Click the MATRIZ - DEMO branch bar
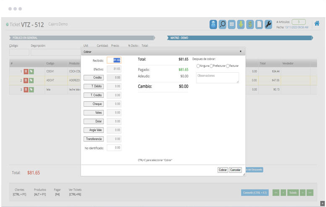Viewport: 326px width, 207px height. click(240, 38)
